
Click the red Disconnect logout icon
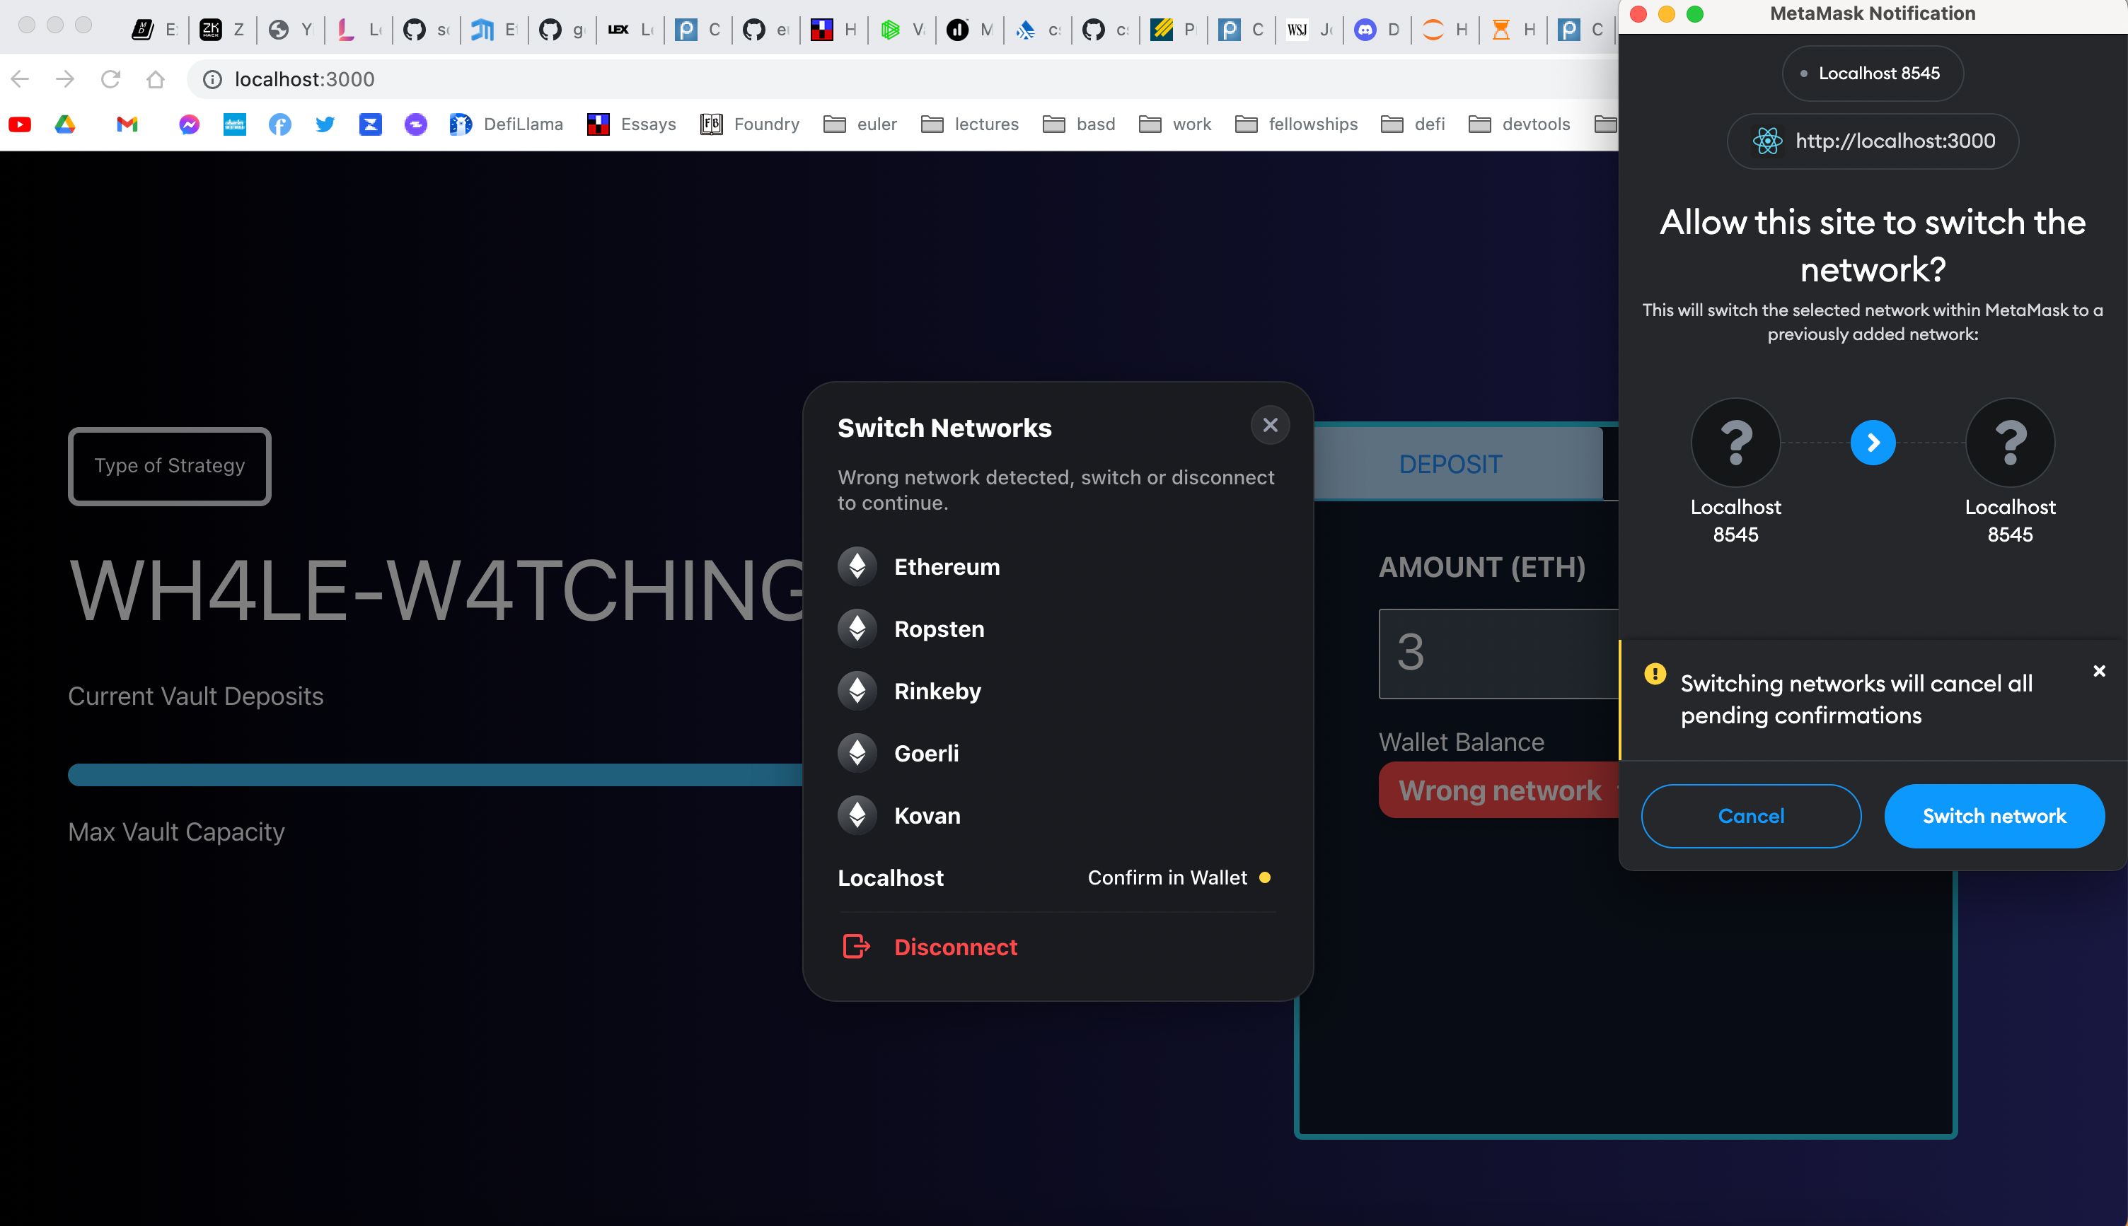pos(857,947)
